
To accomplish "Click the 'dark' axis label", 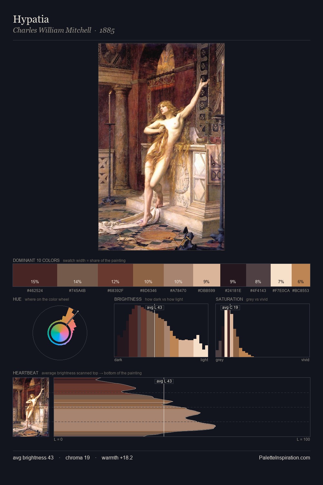I will (118, 360).
